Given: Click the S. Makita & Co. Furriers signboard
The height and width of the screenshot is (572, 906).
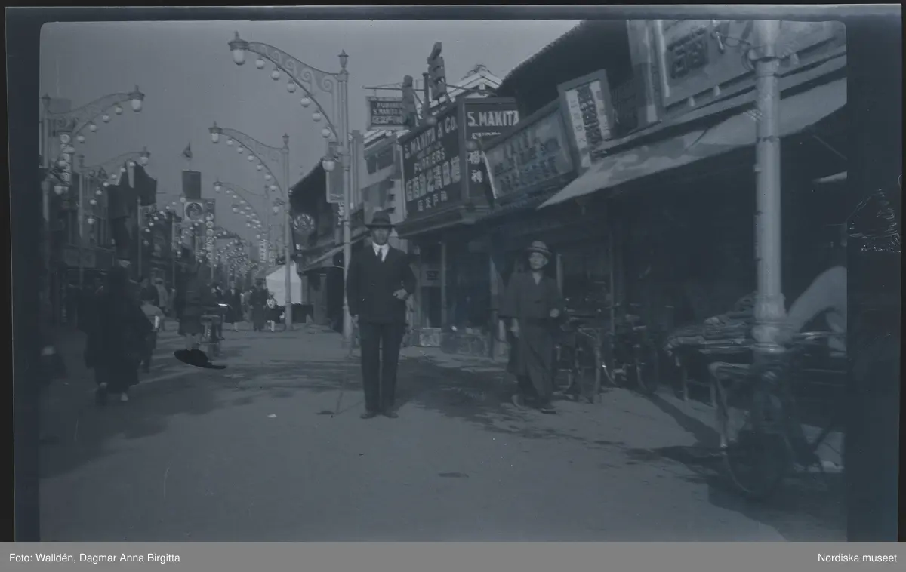Looking at the screenshot, I should click(x=431, y=165).
